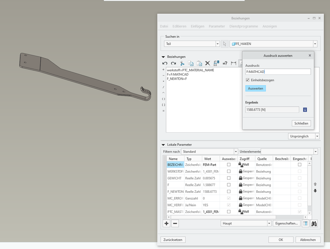Open table columns setup icon
The width and height of the screenshot is (330, 249).
coord(306,224)
